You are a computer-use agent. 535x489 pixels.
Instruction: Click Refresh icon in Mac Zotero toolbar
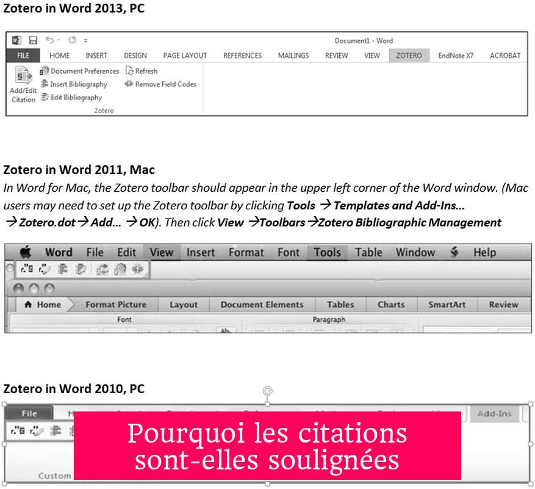(x=102, y=269)
